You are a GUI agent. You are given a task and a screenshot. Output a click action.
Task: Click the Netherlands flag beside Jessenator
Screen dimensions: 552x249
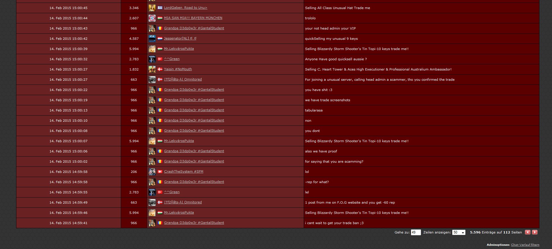[x=160, y=39]
